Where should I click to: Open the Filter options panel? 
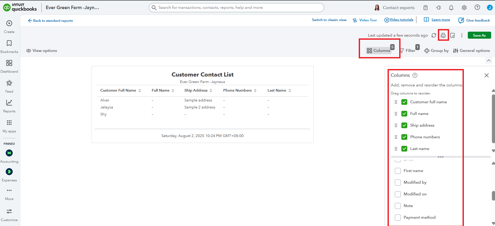408,51
